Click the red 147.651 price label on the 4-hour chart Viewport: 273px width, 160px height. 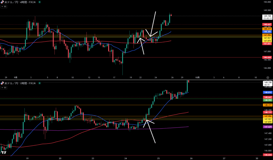(267, 44)
